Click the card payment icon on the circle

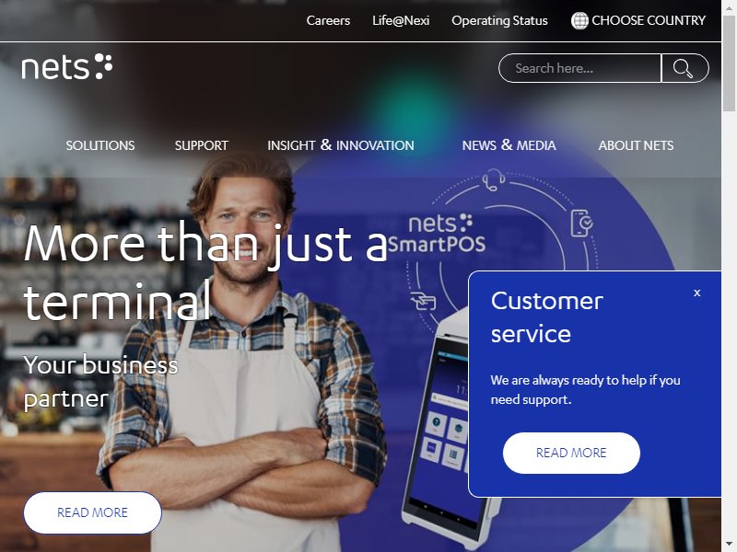[424, 301]
